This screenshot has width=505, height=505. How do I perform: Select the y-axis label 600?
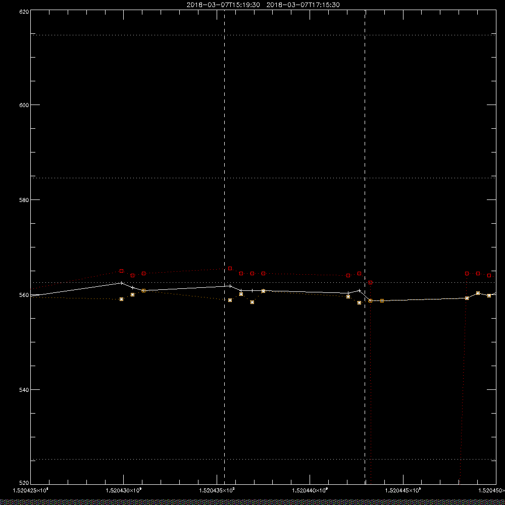click(x=24, y=105)
